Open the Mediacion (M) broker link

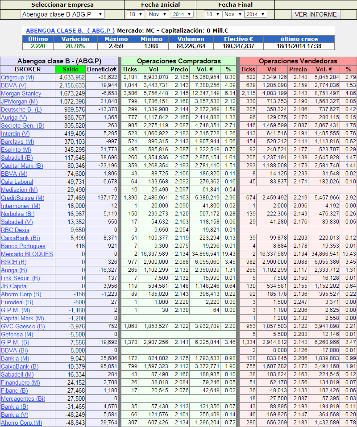(19, 190)
